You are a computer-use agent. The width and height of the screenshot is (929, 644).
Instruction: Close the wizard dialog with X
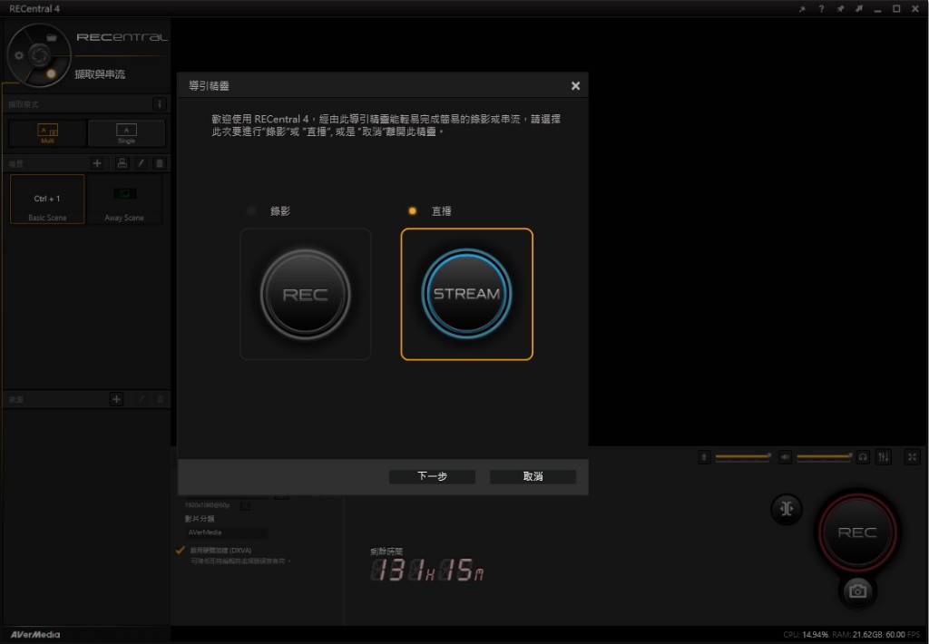575,86
